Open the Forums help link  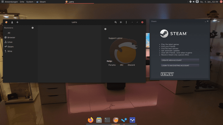click(112, 65)
